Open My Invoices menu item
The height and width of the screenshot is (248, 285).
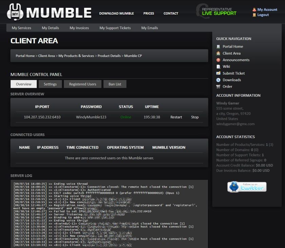79,28
